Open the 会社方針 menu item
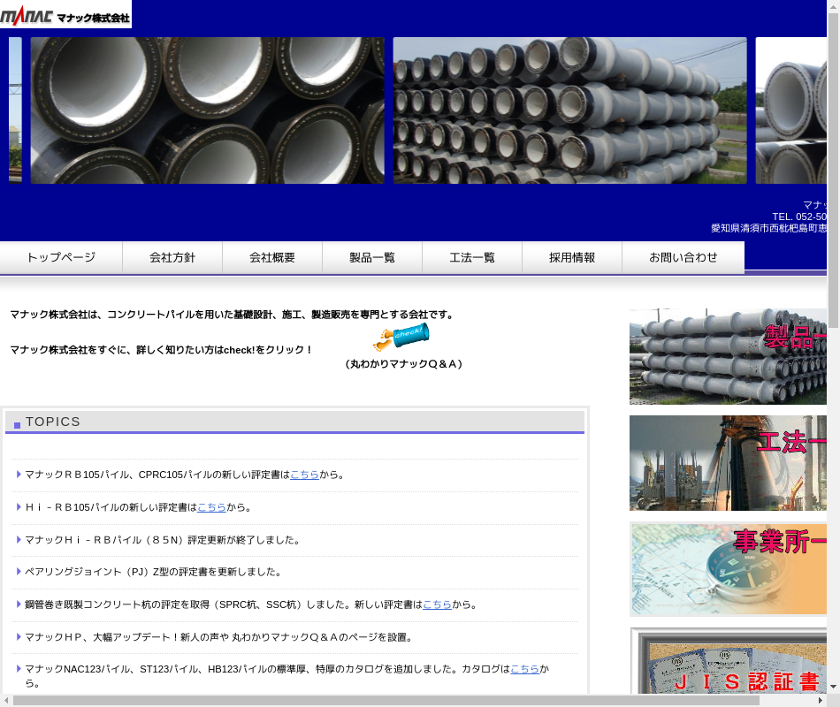This screenshot has height=707, width=840. [x=172, y=258]
